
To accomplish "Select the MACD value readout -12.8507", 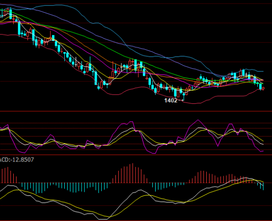I will pos(22,159).
